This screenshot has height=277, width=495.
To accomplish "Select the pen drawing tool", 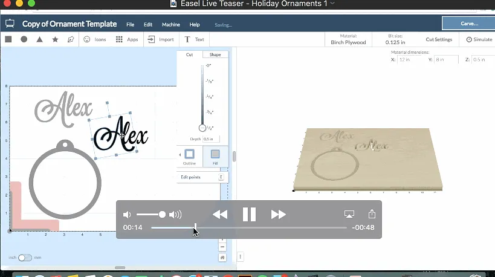I will [71, 39].
